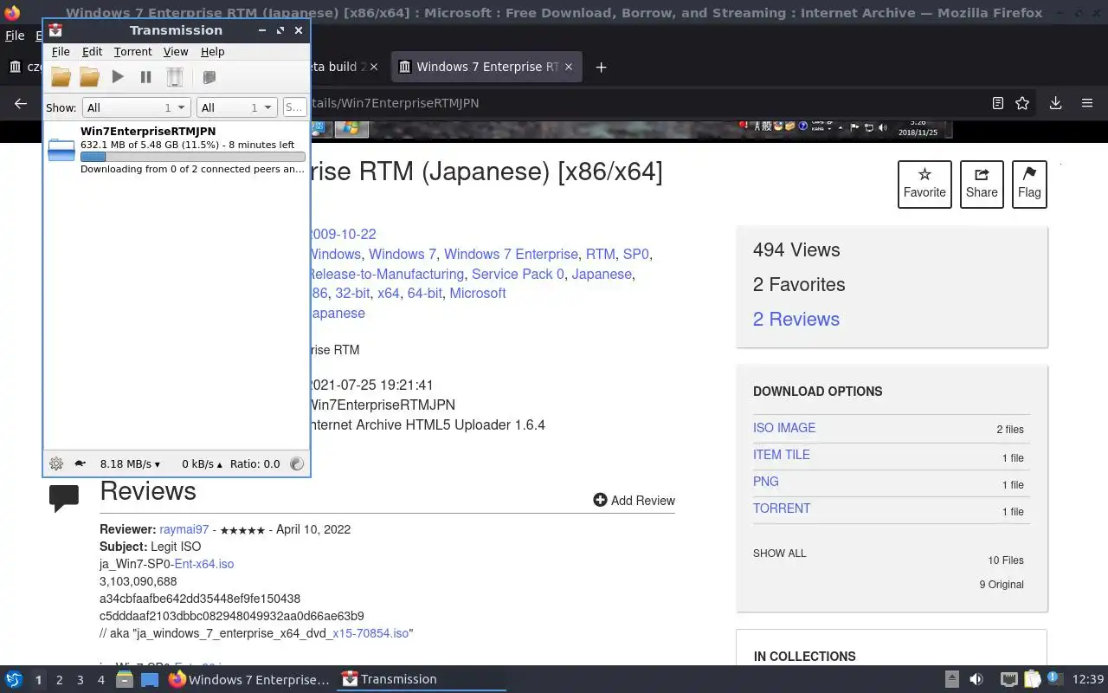
Task: Open reviewer raymai97's profile
Action: [x=184, y=529]
